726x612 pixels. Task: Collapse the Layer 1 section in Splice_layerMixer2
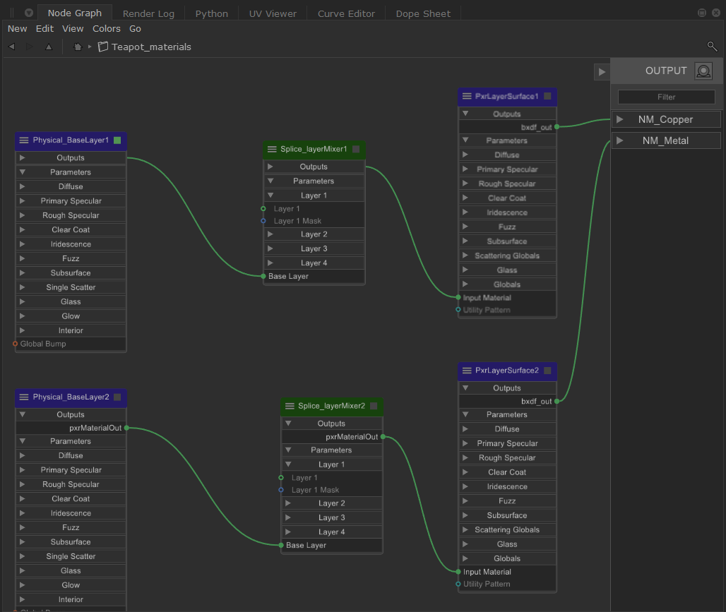[x=288, y=464]
